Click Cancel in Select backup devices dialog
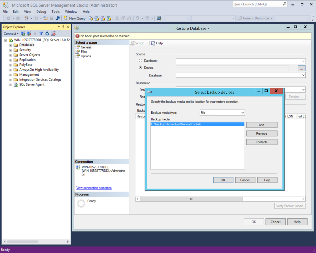The image size is (316, 253). click(245, 180)
